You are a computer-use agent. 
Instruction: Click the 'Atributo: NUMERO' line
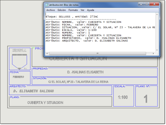[68, 33]
